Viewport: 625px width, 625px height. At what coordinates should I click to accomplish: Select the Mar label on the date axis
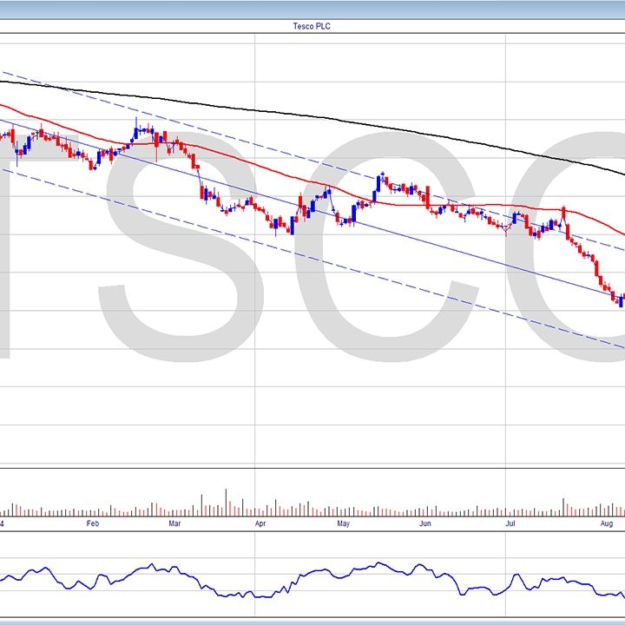tap(174, 524)
